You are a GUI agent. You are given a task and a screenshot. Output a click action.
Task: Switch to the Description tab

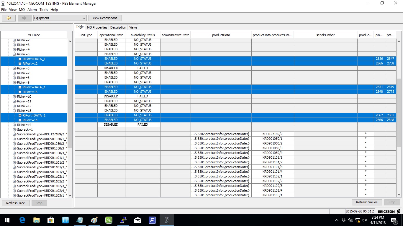118,27
